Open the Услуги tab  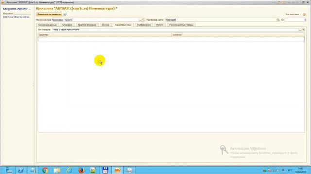click(x=160, y=25)
